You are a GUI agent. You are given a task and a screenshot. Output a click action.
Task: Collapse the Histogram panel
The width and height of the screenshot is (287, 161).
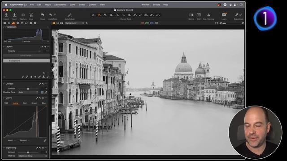tap(4, 27)
